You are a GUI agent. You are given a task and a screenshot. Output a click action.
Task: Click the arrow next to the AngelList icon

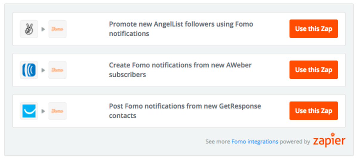coord(43,29)
